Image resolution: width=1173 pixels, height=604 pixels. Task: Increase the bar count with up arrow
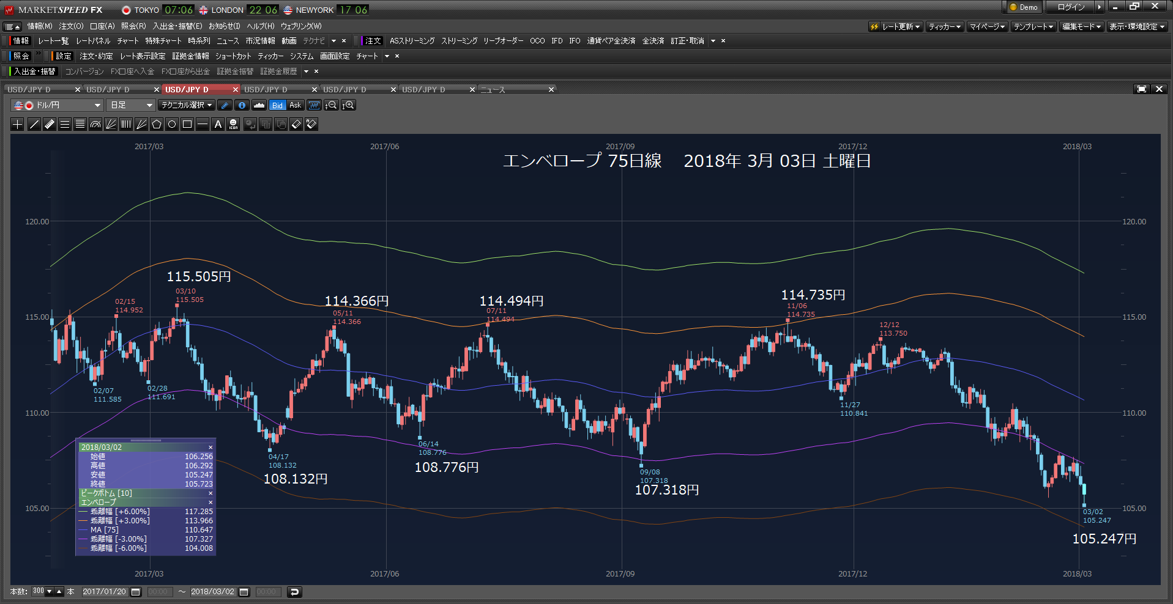click(x=59, y=592)
